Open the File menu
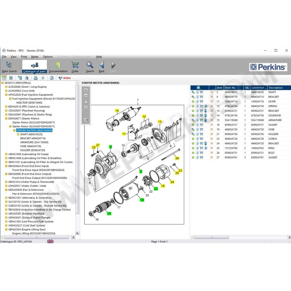Image resolution: width=291 pixels, height=291 pixels. click(4, 57)
